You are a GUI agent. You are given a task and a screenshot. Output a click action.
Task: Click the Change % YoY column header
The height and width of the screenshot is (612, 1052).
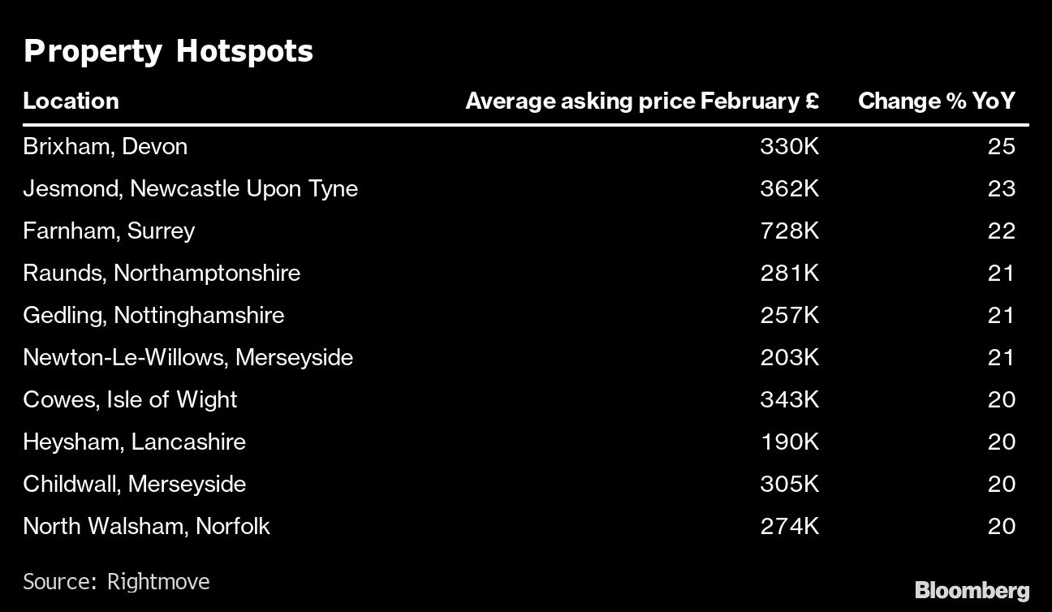[x=936, y=101]
